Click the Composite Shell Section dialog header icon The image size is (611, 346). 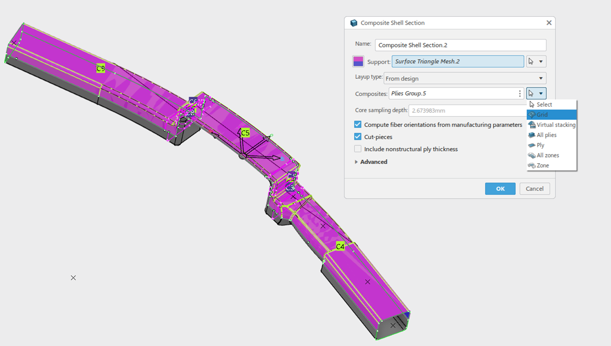click(354, 22)
